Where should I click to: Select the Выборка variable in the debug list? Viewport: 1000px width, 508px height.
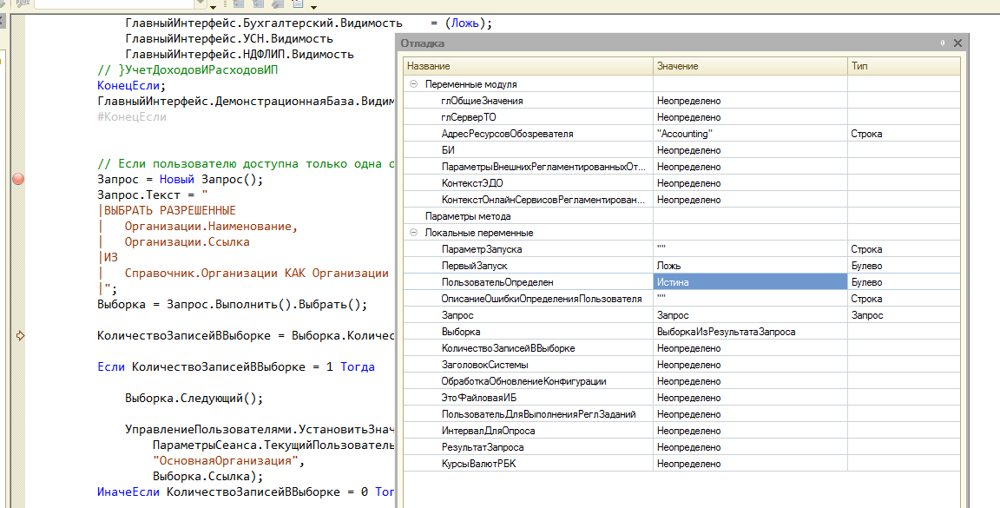pos(461,332)
